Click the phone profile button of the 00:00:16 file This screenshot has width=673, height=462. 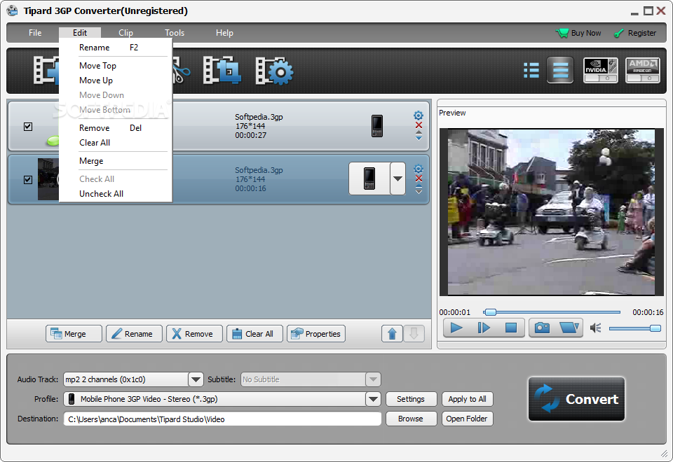point(369,178)
